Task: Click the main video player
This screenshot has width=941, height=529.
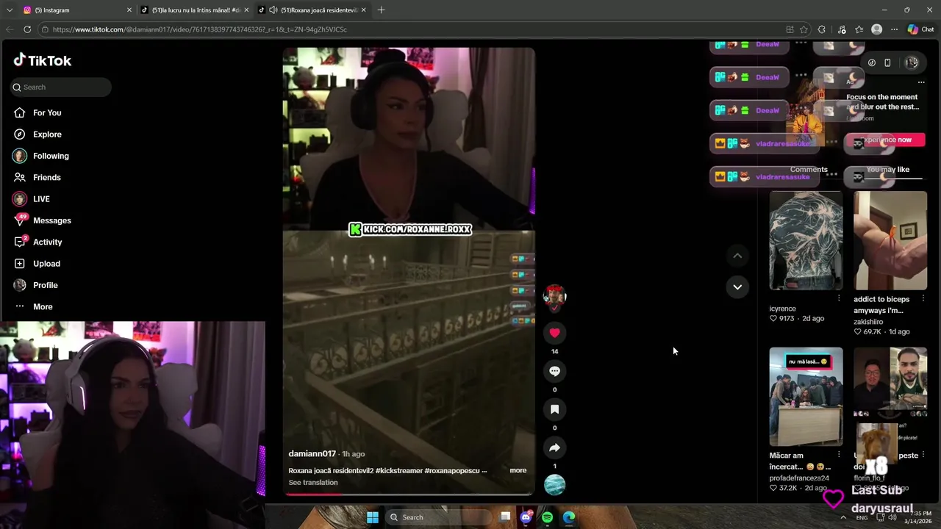Action: [409, 270]
